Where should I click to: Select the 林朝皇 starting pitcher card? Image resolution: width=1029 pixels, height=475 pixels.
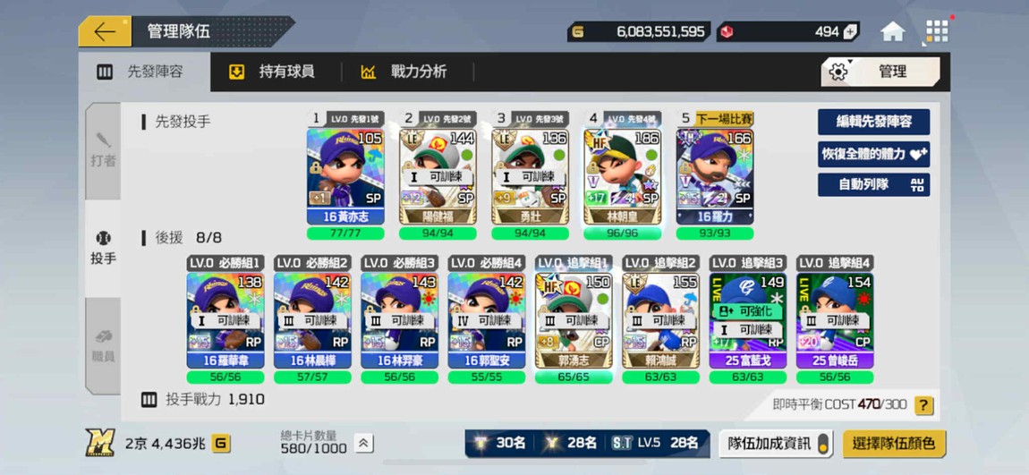[x=623, y=176]
